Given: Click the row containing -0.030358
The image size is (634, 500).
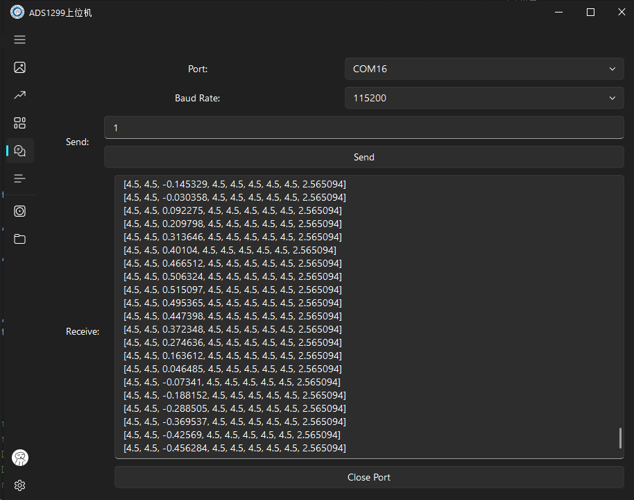Looking at the screenshot, I should click(x=234, y=197).
